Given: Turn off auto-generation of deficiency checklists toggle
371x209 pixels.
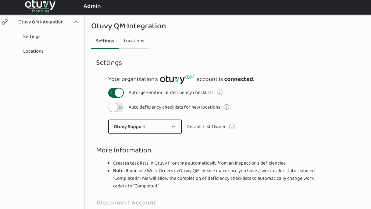Looking at the screenshot, I should coord(116,93).
